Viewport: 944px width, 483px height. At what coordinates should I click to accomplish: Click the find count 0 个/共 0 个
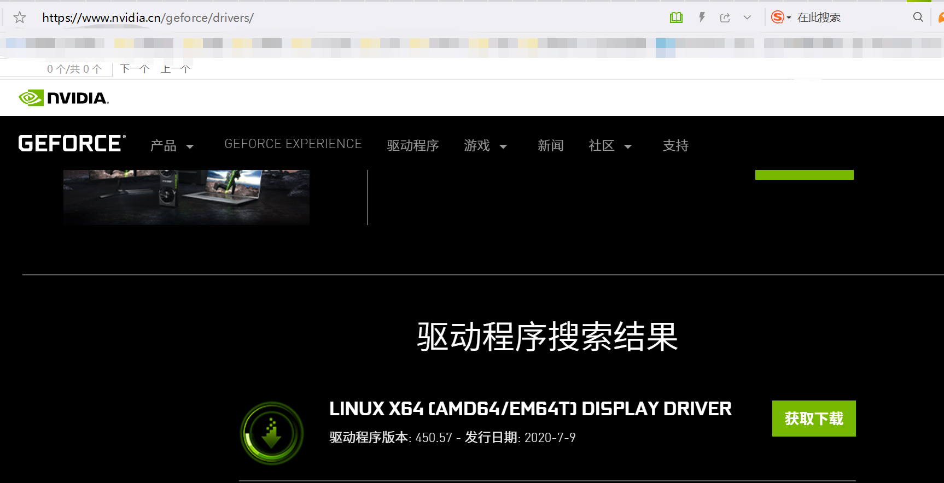click(x=74, y=69)
